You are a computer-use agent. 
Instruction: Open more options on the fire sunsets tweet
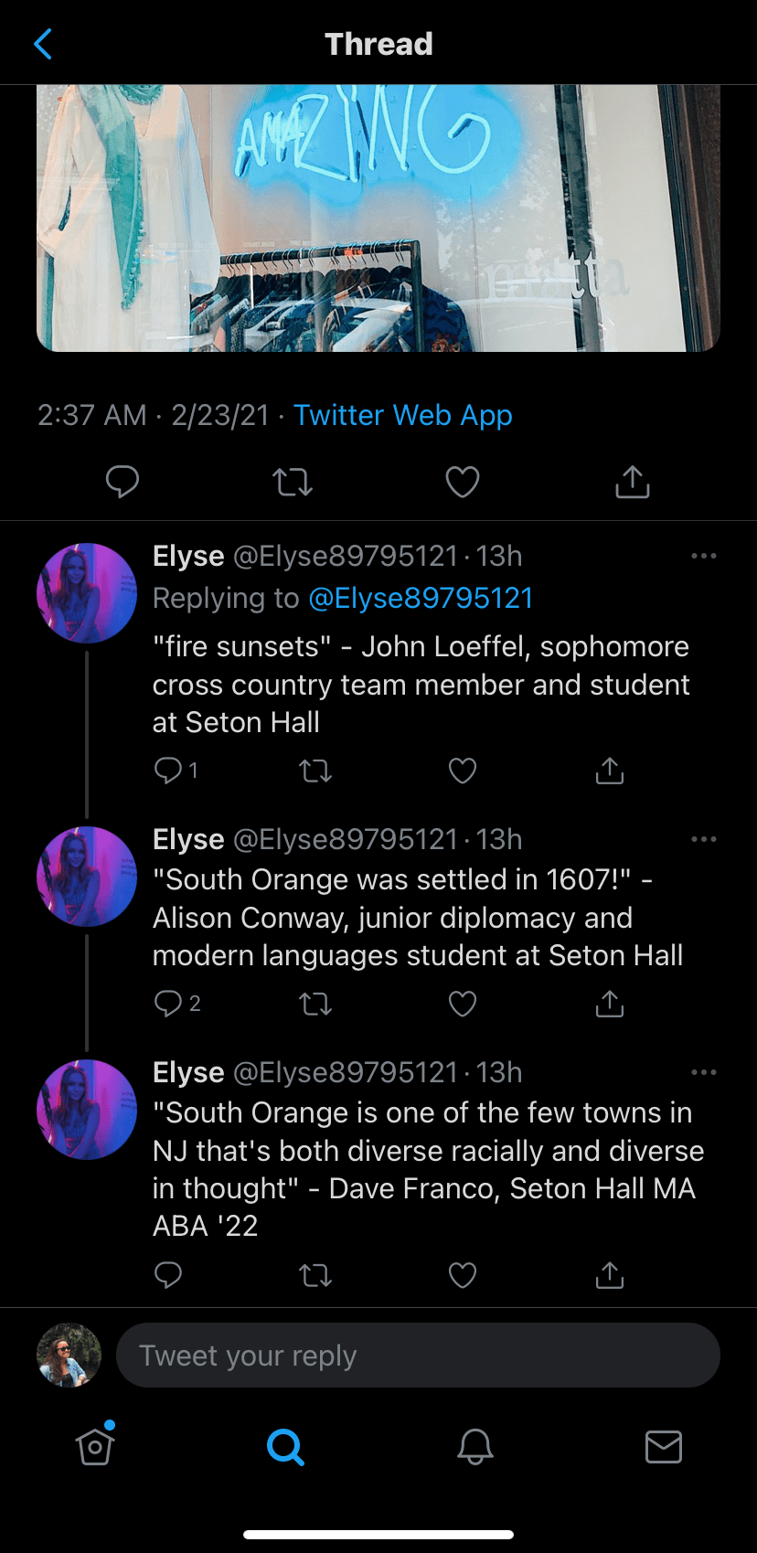point(703,556)
